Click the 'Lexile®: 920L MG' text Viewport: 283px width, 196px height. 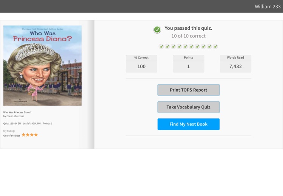tap(32, 124)
